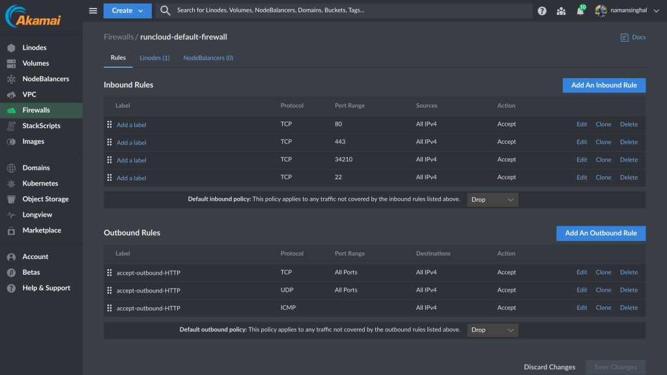The height and width of the screenshot is (375, 667).
Task: Click the Marketplace bag icon
Action: pyautogui.click(x=12, y=230)
